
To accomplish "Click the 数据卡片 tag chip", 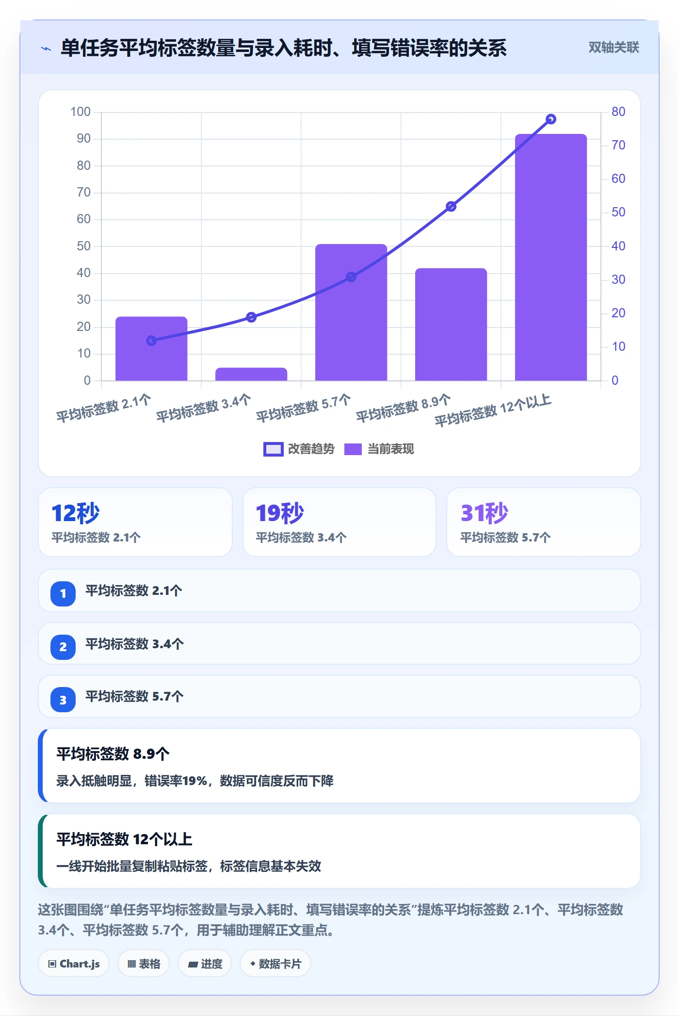I will [275, 964].
